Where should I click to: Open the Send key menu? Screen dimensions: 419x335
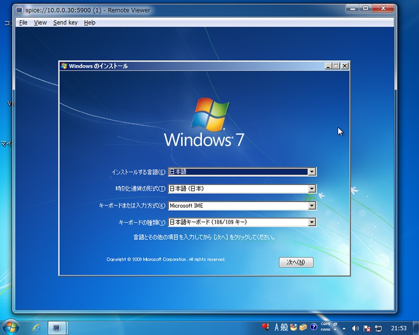click(65, 22)
